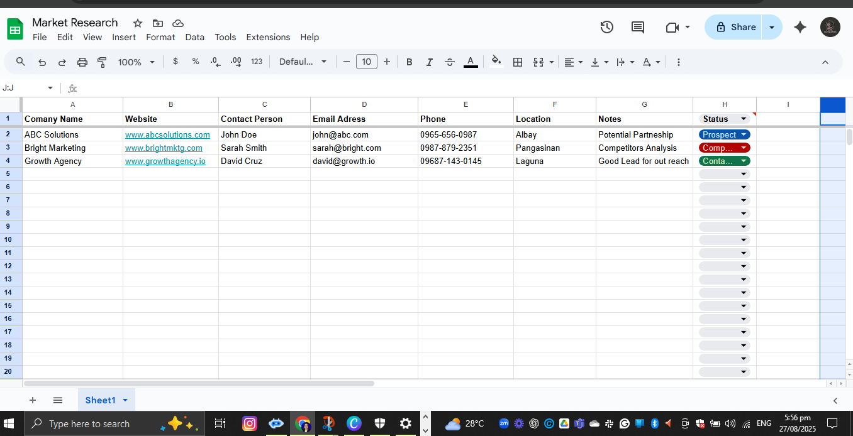The height and width of the screenshot is (436, 853).
Task: Star the Market Research document
Action: [x=138, y=23]
